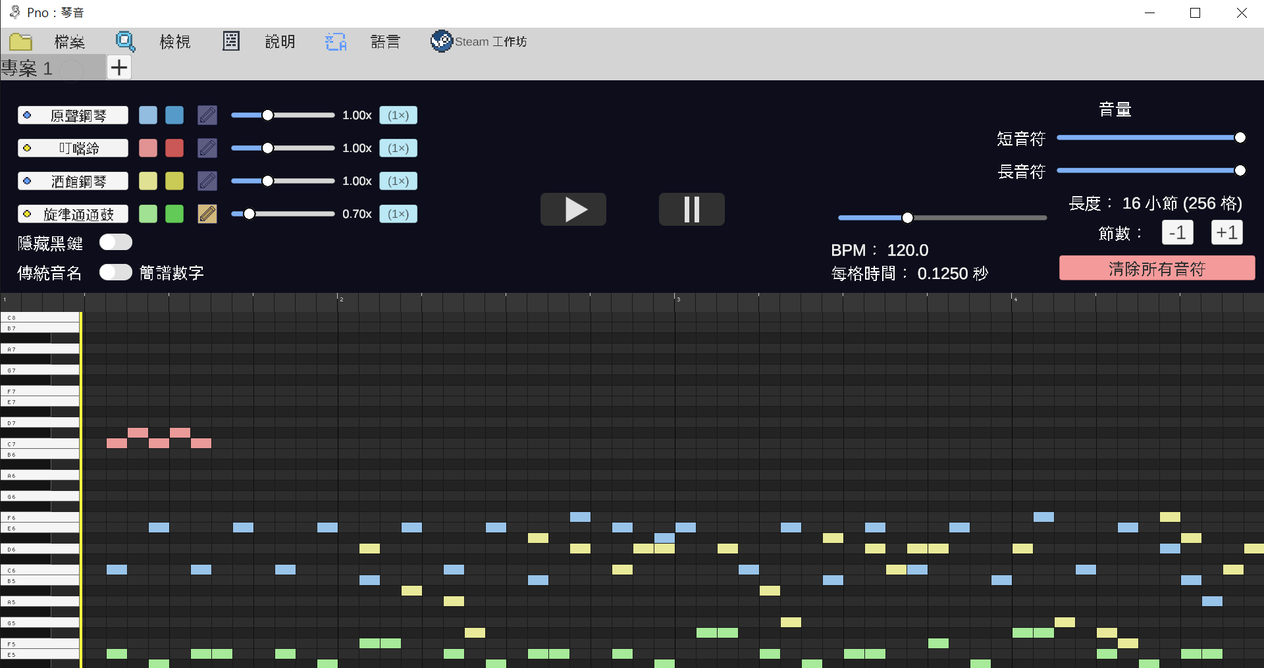Toggle 傳統音名 / 簡譜數字 switch
1264x668 pixels.
116,272
